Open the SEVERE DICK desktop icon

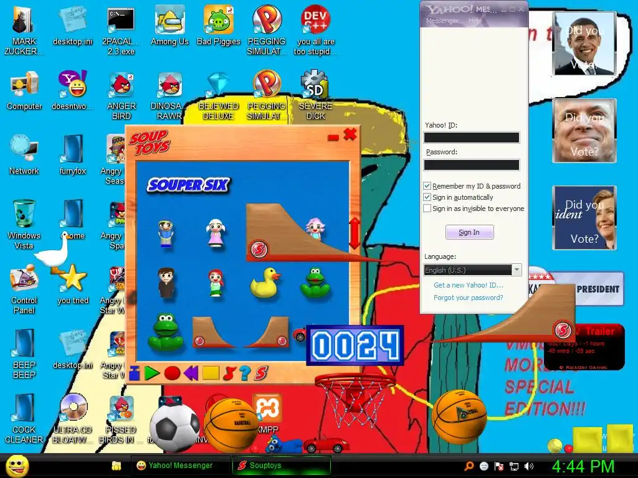pyautogui.click(x=315, y=95)
